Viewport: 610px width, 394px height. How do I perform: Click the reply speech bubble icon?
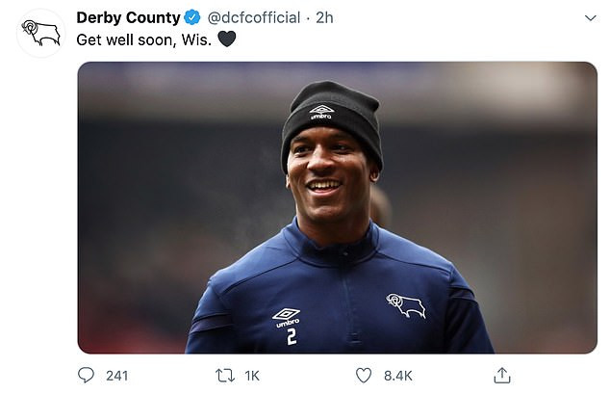[86, 376]
